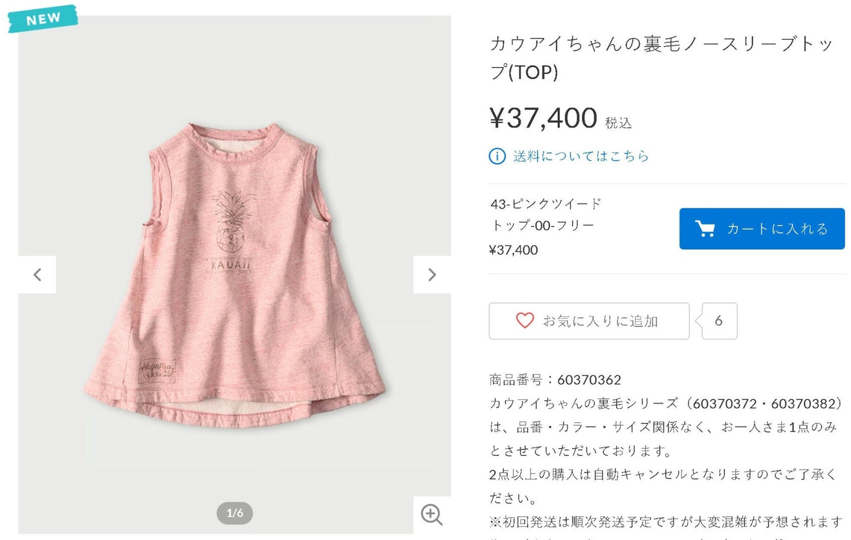Click the info circle beside shipping link
The image size is (851, 540).
(x=497, y=156)
